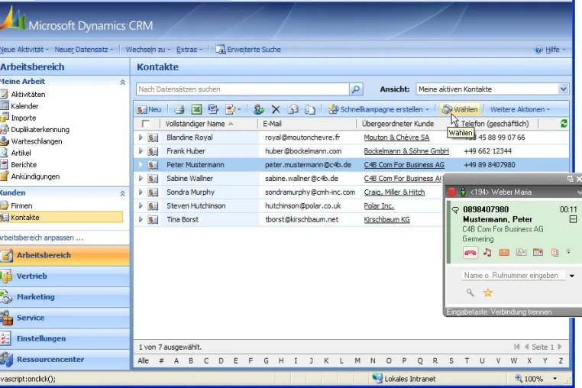The width and height of the screenshot is (582, 388).
Task: Click the Nach Datensätzen suchen field
Action: tap(242, 89)
